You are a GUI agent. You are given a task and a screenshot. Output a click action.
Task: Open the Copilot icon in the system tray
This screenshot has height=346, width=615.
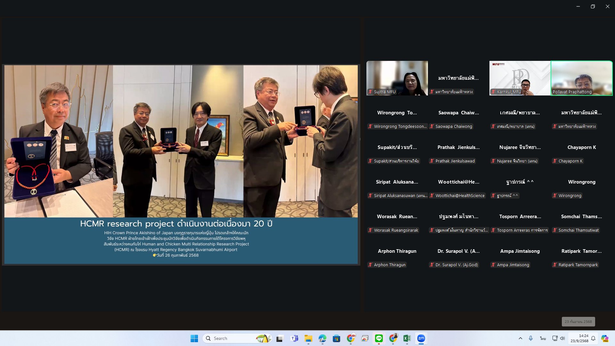coord(605,338)
